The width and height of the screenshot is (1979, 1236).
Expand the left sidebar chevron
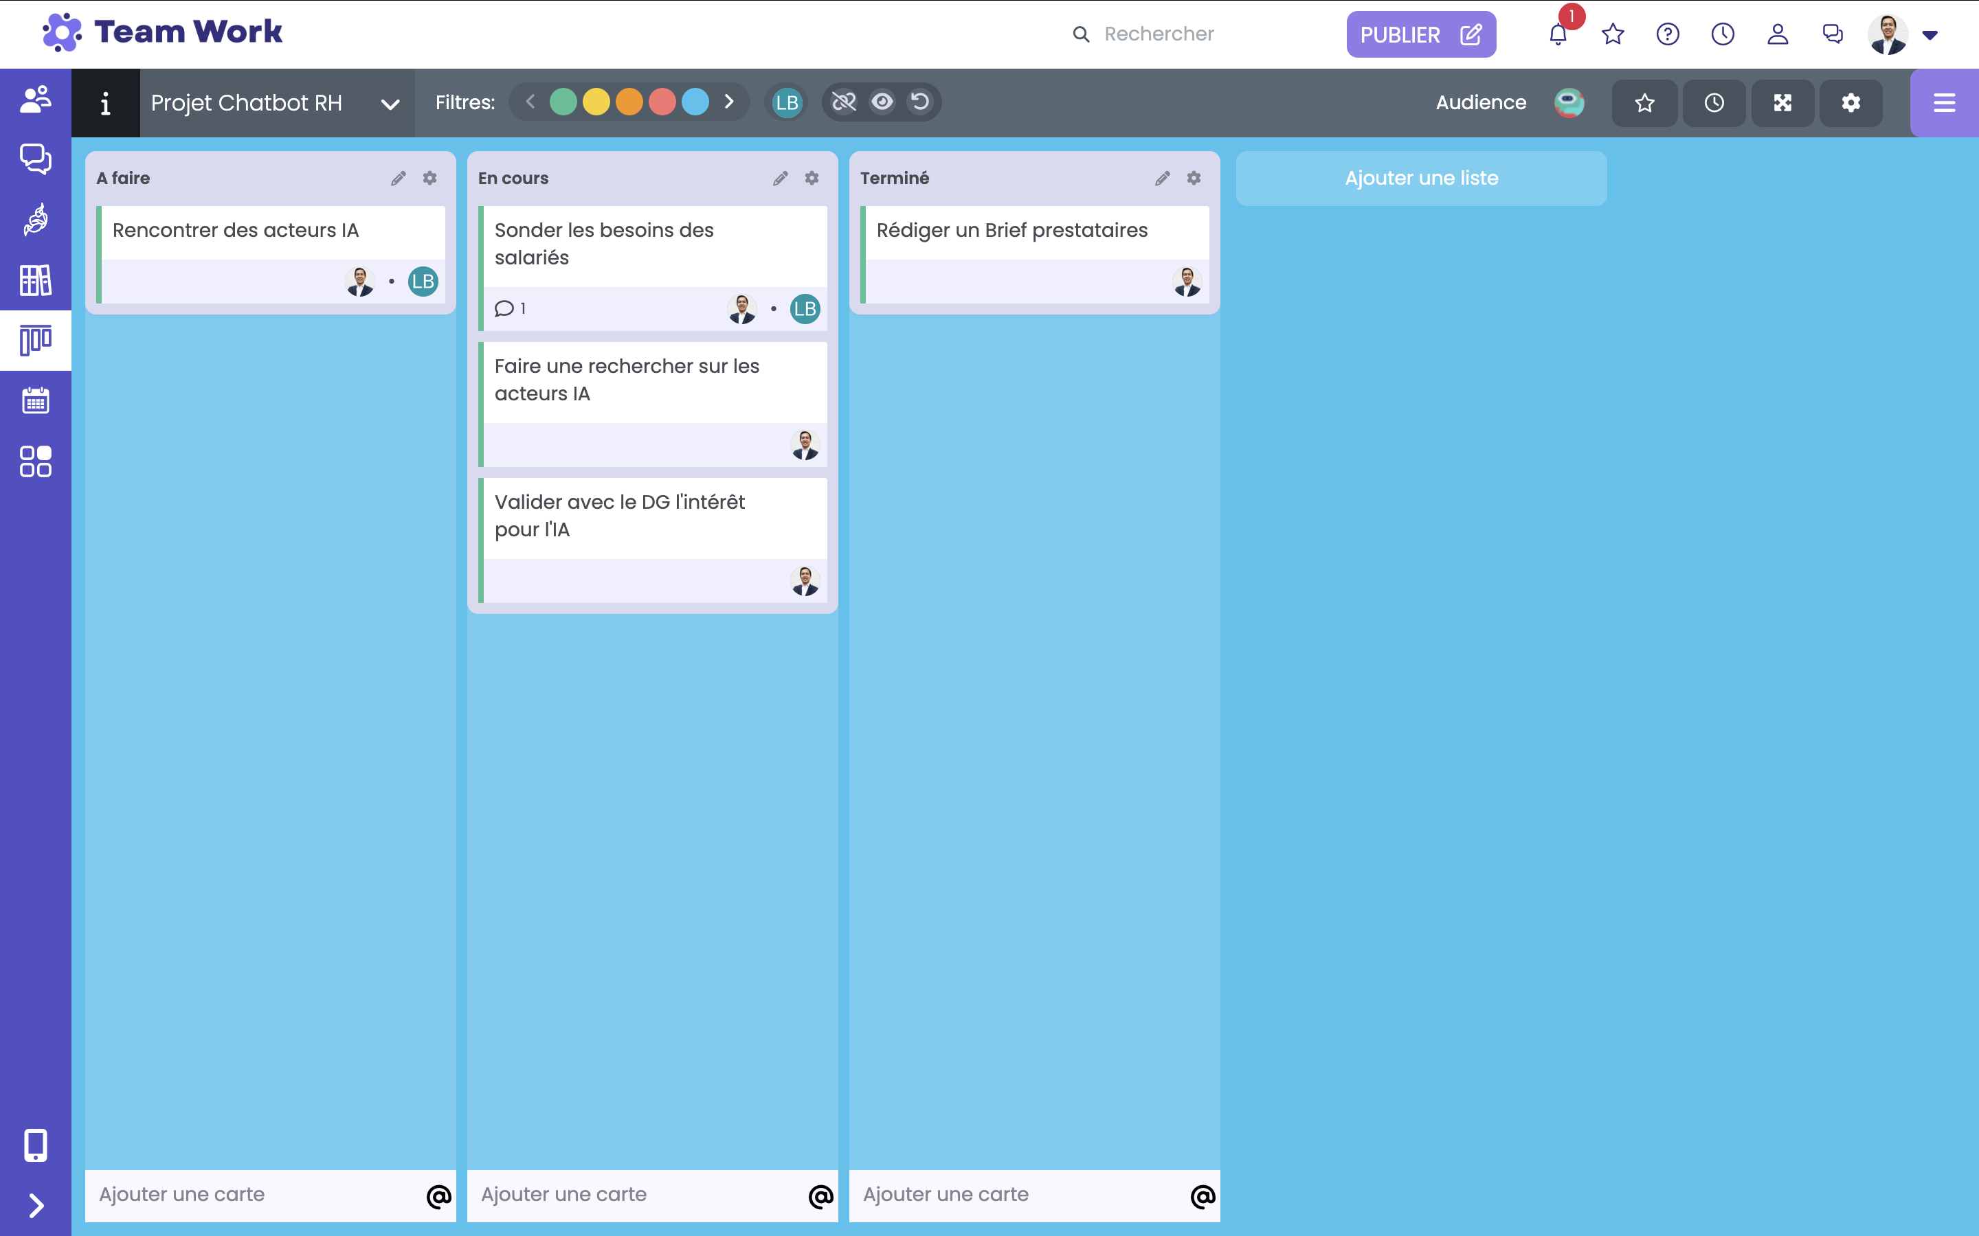(35, 1206)
